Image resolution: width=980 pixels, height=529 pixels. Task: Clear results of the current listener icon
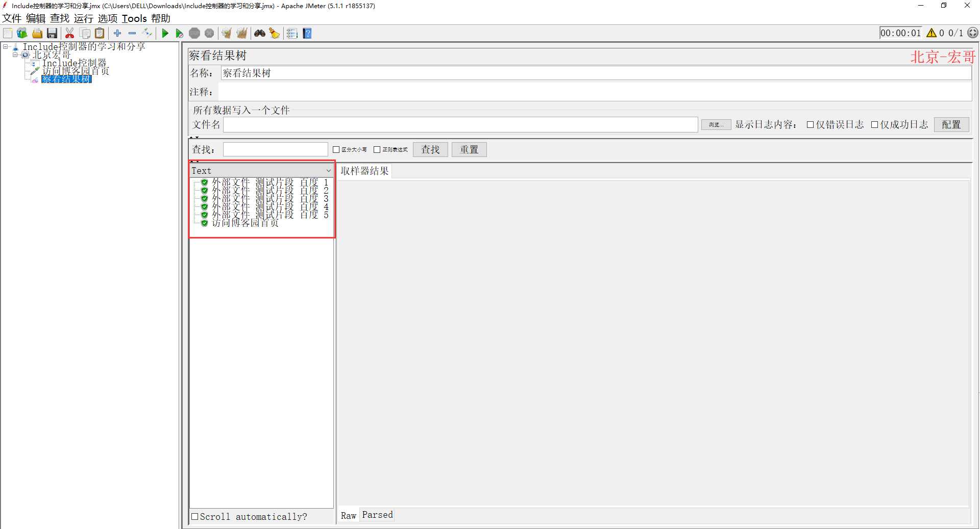click(227, 34)
